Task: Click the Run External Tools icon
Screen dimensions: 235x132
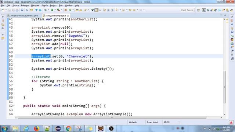Action: pos(58,10)
